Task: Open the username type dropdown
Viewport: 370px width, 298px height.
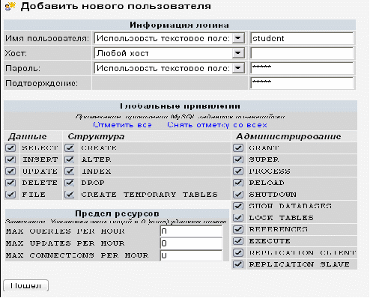Action: click(x=169, y=38)
